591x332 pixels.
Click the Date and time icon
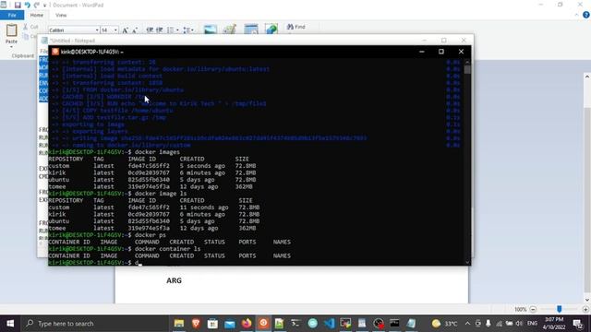pyautogui.click(x=251, y=29)
